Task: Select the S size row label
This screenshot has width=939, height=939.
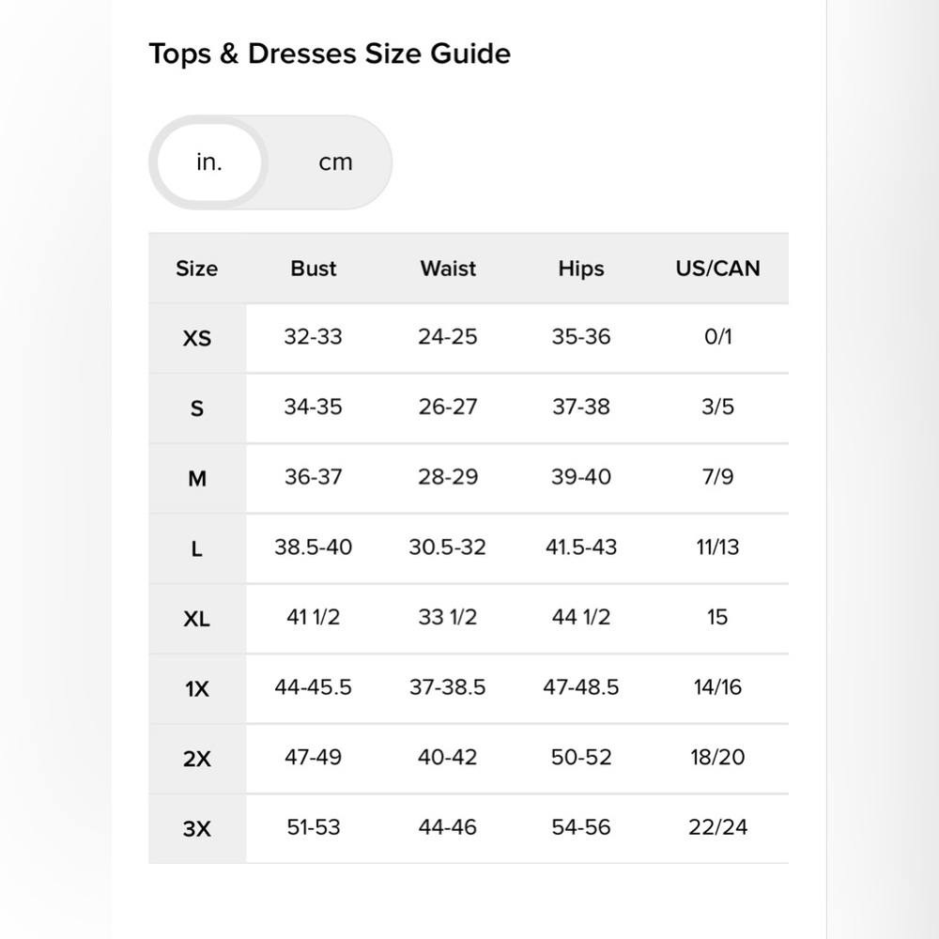Action: click(197, 408)
